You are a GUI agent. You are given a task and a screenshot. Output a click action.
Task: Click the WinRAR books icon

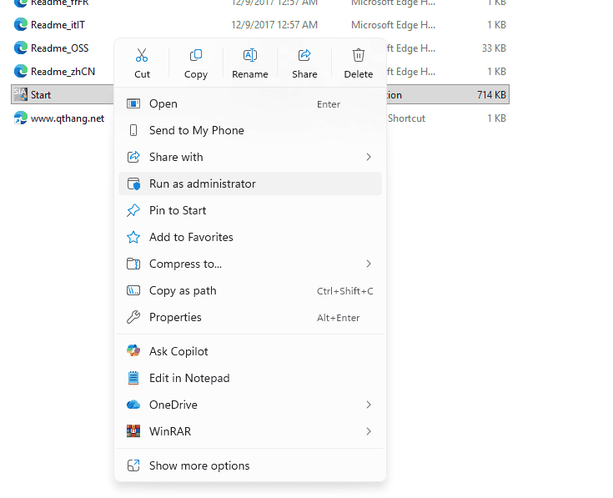(133, 431)
